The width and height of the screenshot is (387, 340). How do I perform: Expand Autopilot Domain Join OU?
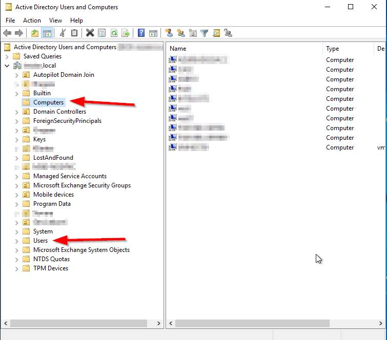click(x=16, y=75)
